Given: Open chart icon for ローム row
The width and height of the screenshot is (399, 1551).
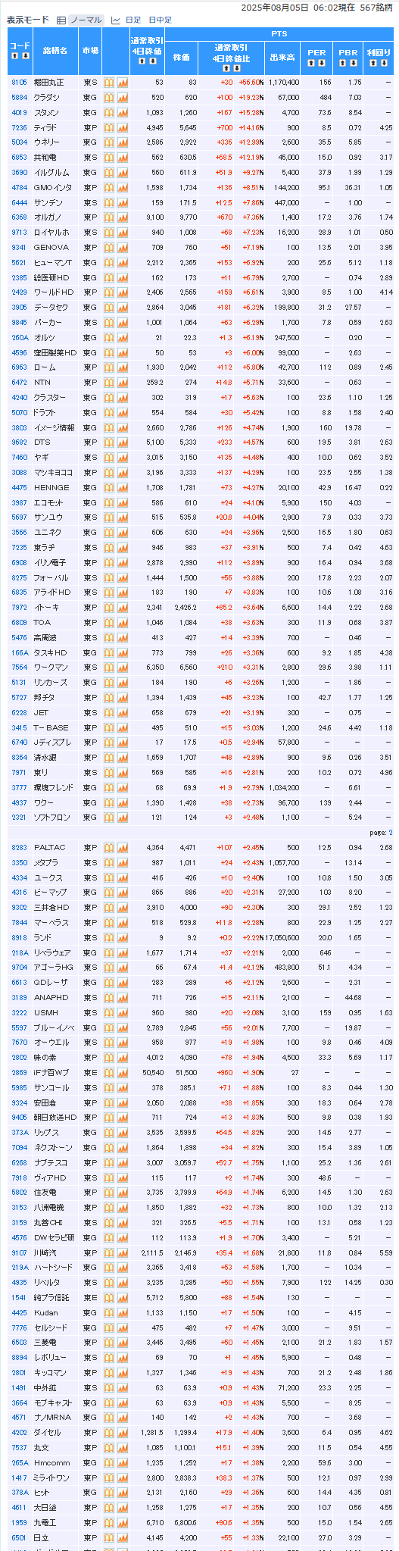Looking at the screenshot, I should [123, 367].
